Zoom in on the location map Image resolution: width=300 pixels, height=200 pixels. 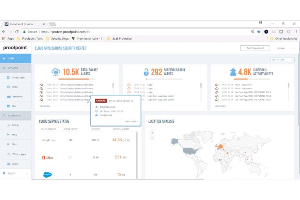[x=152, y=133]
